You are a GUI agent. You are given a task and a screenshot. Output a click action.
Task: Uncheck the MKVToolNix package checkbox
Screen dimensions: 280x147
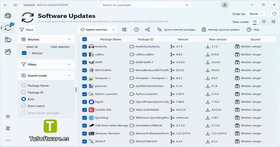pyautogui.click(x=84, y=70)
